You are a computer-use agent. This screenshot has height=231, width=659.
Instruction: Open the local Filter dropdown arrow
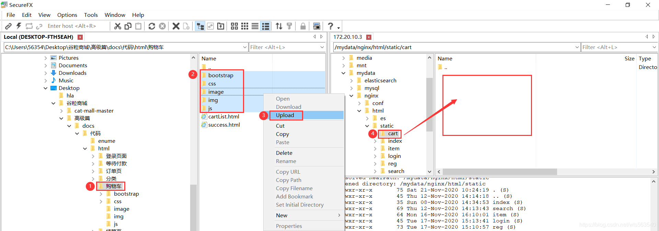click(322, 47)
